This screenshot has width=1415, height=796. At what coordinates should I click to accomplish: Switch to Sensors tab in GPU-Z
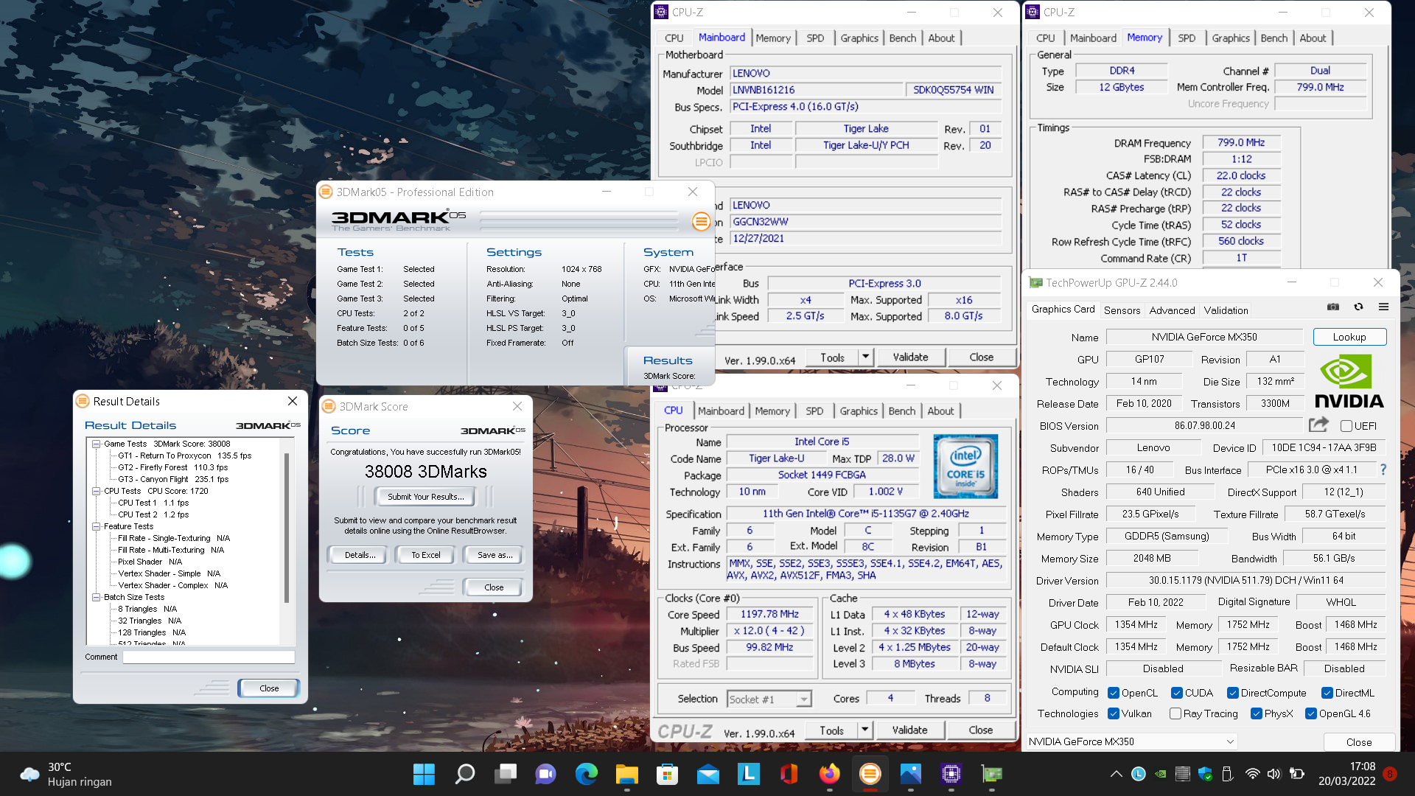pyautogui.click(x=1122, y=310)
